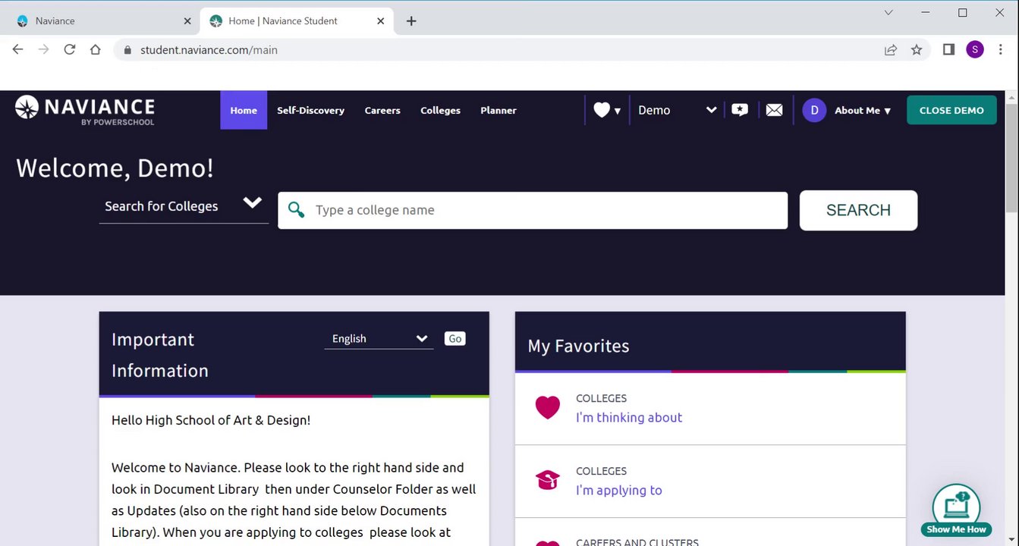Click the share page icon in address bar
1019x546 pixels.
tap(891, 49)
